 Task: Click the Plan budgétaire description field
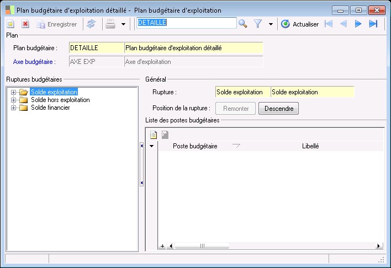(x=193, y=48)
